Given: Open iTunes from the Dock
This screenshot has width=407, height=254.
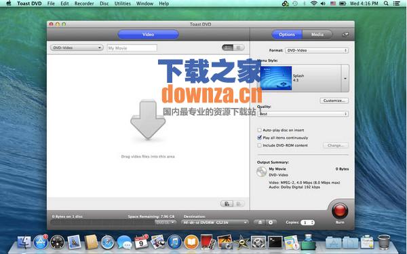Looking at the screenshot, I should point(175,242).
